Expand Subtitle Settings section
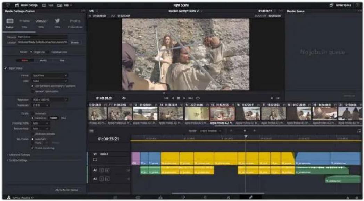The image size is (364, 201). pyautogui.click(x=17, y=160)
